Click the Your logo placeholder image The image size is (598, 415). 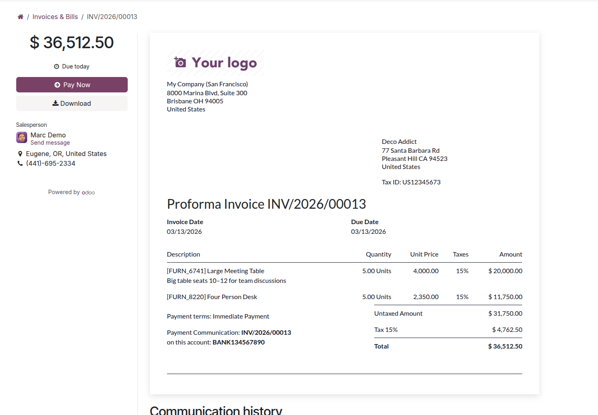click(216, 62)
